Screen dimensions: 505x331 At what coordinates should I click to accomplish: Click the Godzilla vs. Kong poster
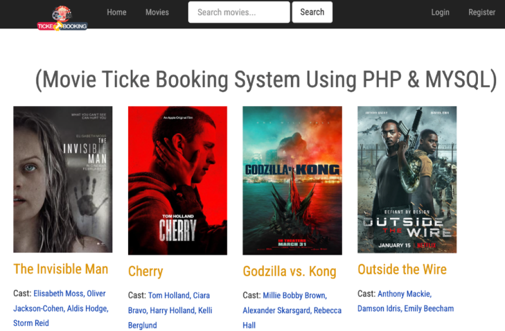[x=292, y=180]
